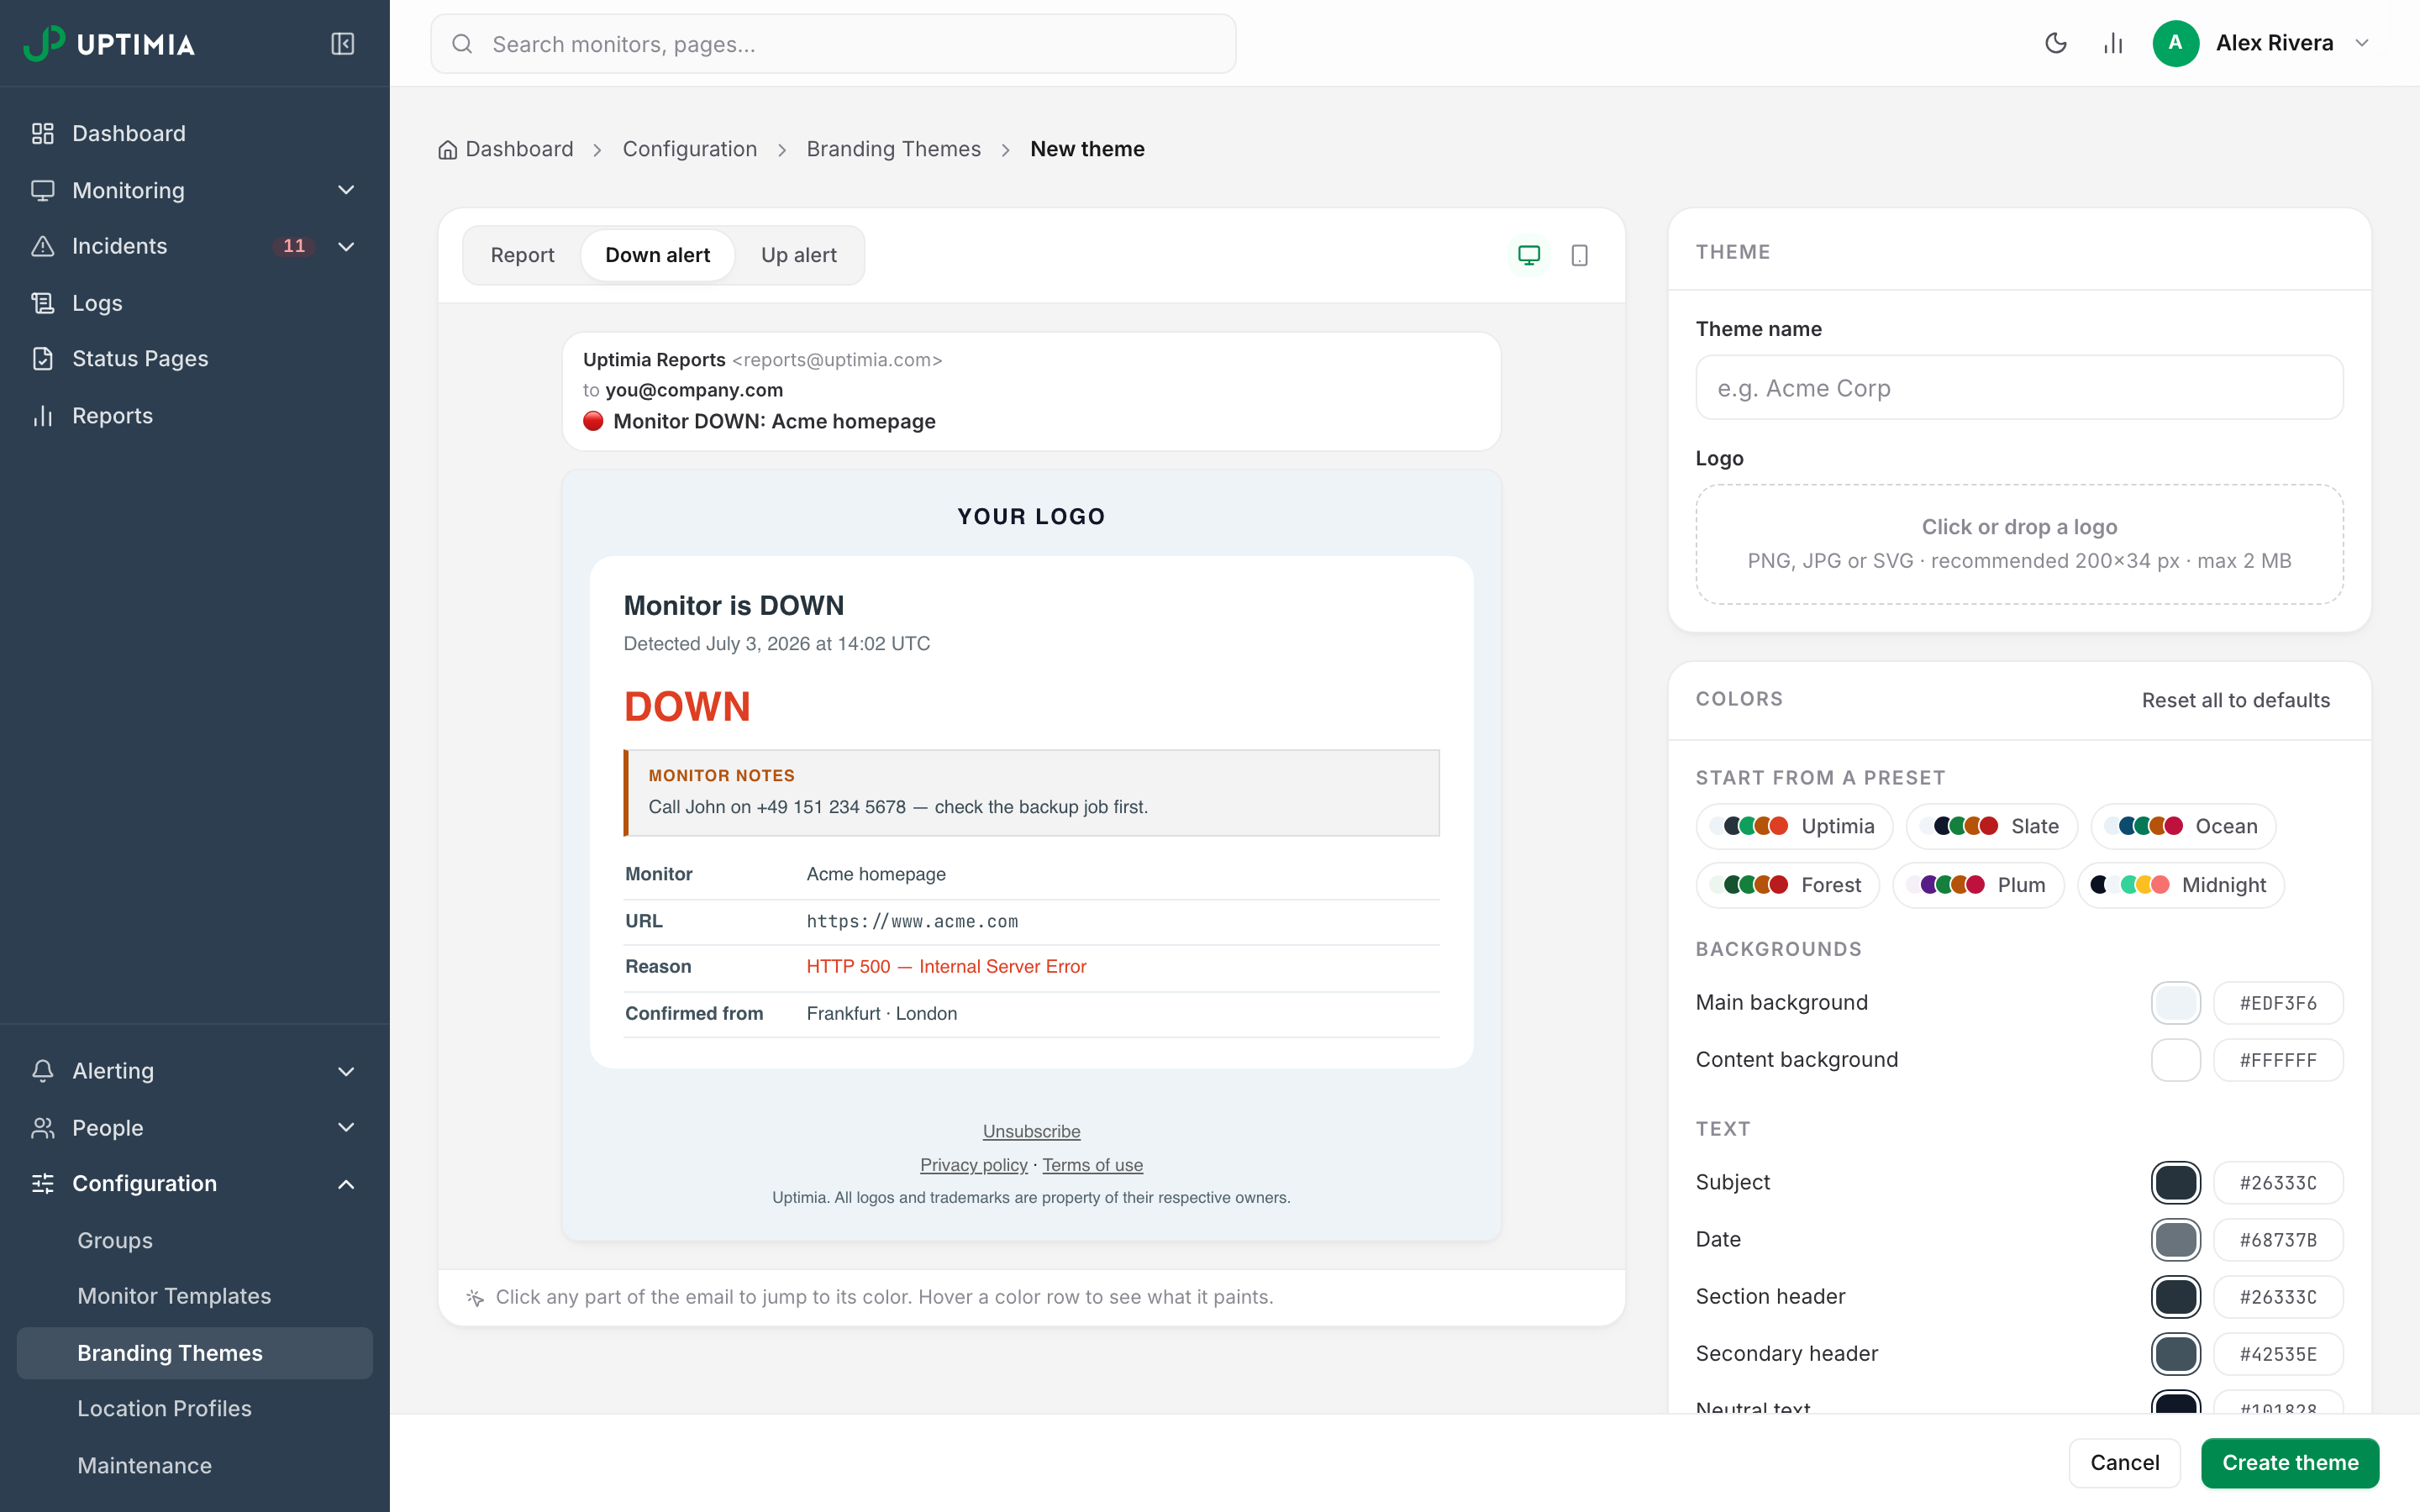Apply the Forest color preset
The width and height of the screenshot is (2420, 1512).
click(1787, 885)
